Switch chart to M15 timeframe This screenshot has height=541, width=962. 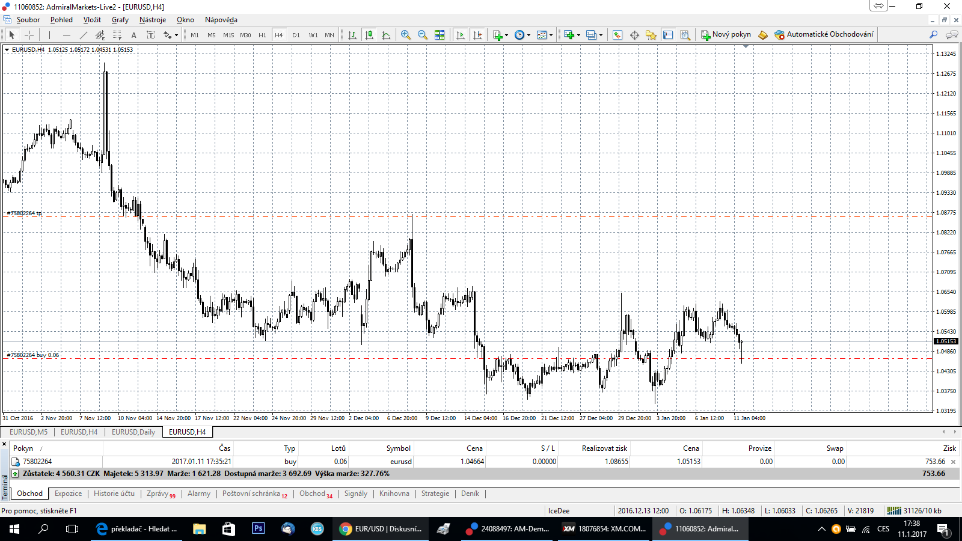pos(228,35)
